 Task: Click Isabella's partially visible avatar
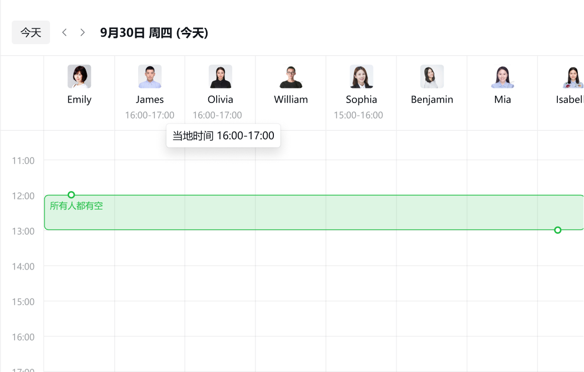pos(572,76)
